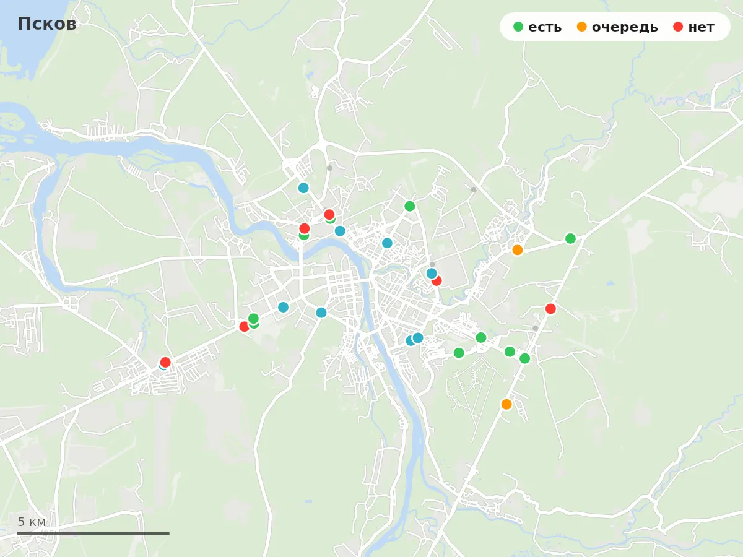Screen dimensions: 743x557
Task: Open the orange marker below the easternmost green one
Action: (x=518, y=249)
